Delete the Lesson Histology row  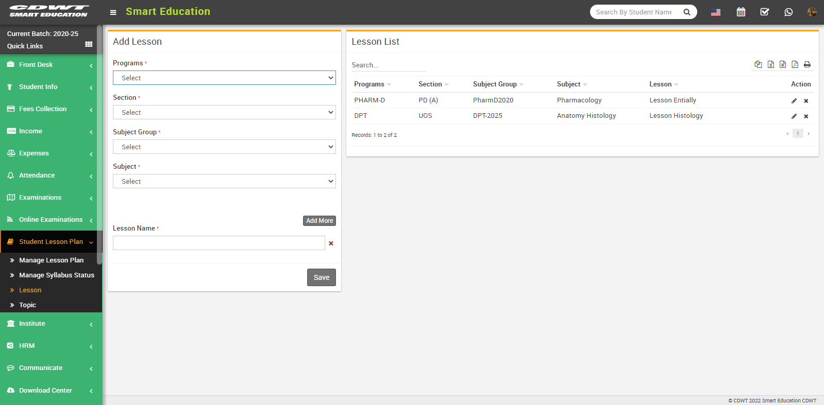[x=806, y=116]
